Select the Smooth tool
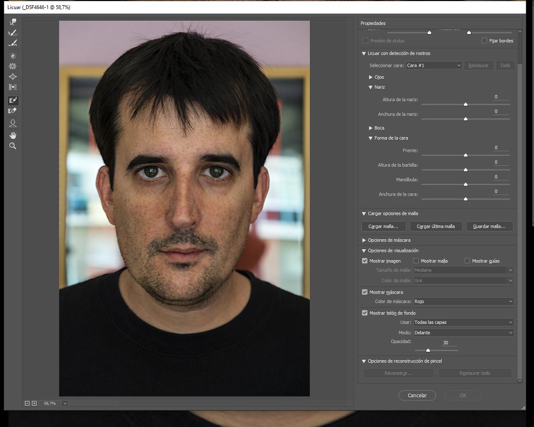The height and width of the screenshot is (427, 534). click(x=13, y=43)
